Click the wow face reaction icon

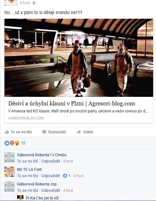point(17,143)
